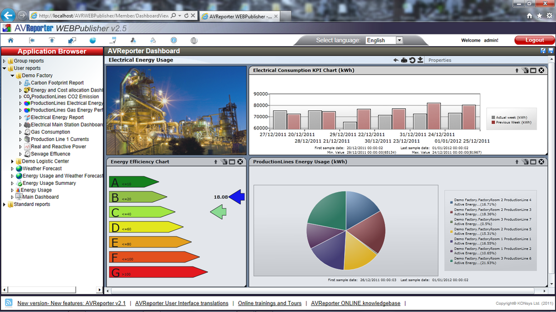Open the Properties panel tab
Screen dimensions: 556x312
440,60
